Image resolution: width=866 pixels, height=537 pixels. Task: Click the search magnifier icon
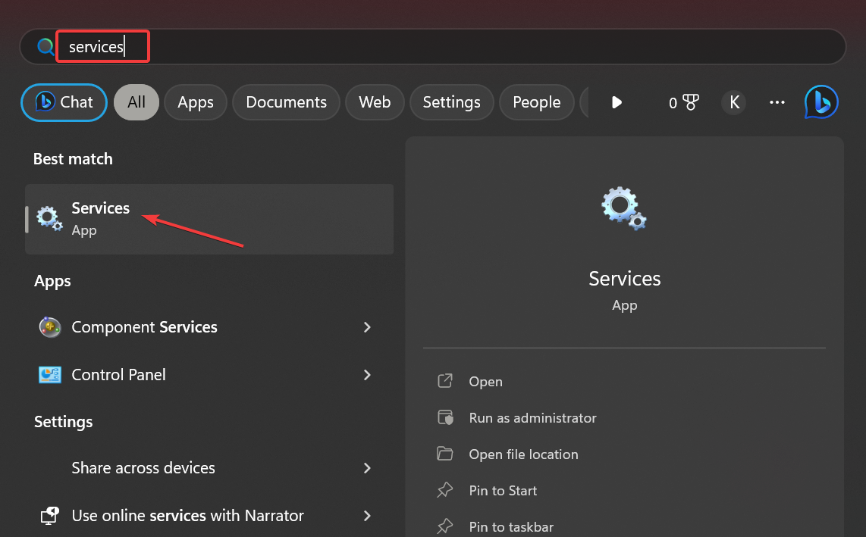pyautogui.click(x=46, y=47)
